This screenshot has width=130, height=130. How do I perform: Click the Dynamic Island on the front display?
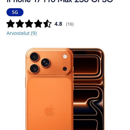(x=80, y=53)
